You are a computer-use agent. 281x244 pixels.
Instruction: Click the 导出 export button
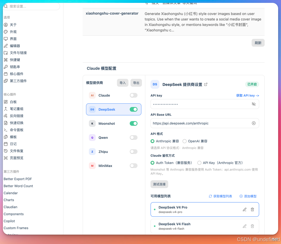tap(136, 83)
